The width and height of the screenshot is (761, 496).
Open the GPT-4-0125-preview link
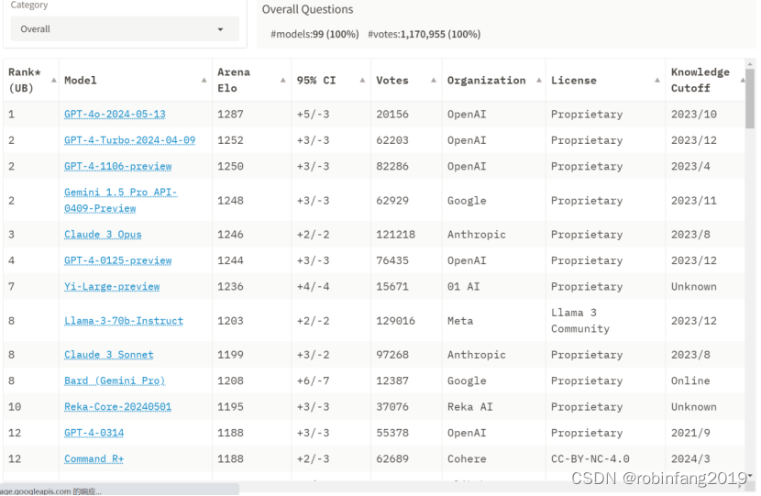click(x=118, y=260)
